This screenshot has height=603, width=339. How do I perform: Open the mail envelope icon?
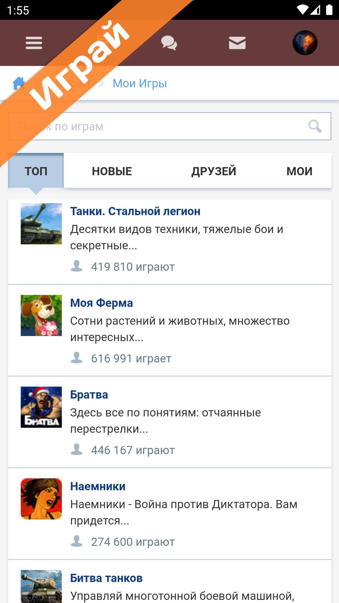pos(237,43)
